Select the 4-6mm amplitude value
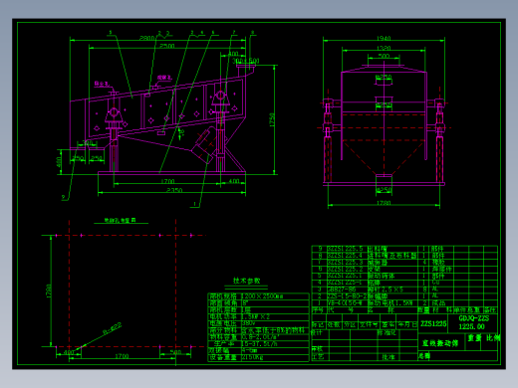Screen dimensions: 518x388 coord(249,350)
